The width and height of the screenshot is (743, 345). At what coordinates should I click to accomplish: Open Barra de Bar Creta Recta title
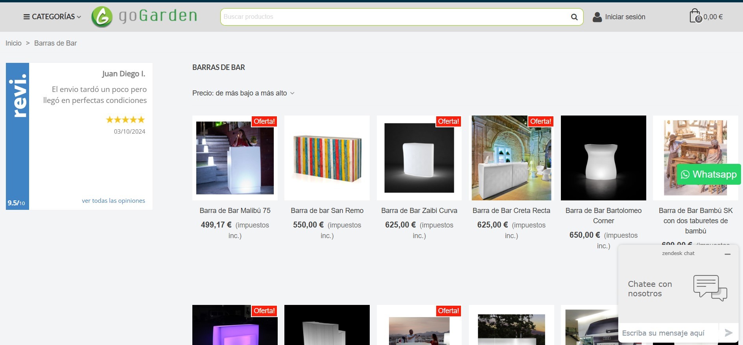coord(511,211)
